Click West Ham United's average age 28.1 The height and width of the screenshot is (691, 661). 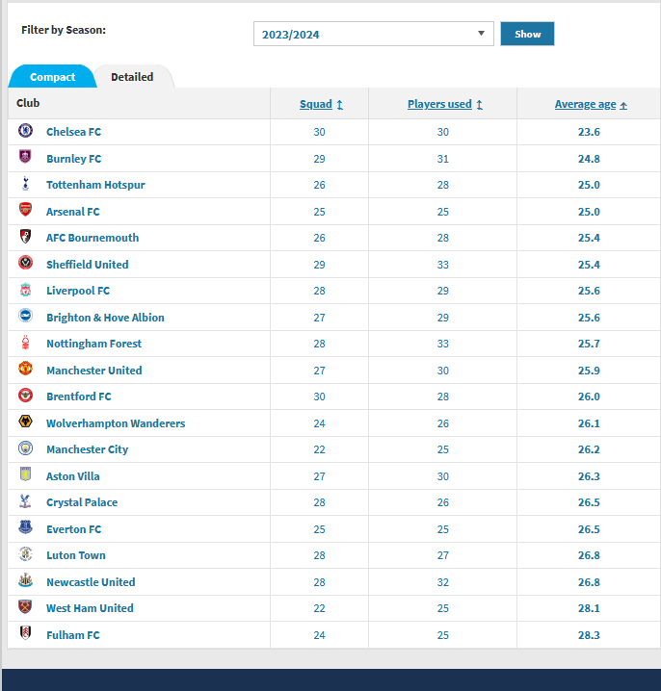pyautogui.click(x=589, y=608)
